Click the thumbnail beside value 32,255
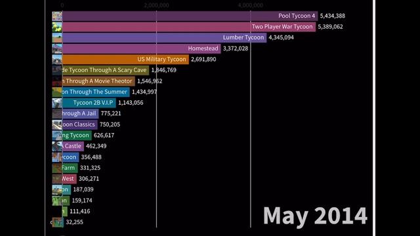This screenshot has width=420, height=236. [x=57, y=222]
